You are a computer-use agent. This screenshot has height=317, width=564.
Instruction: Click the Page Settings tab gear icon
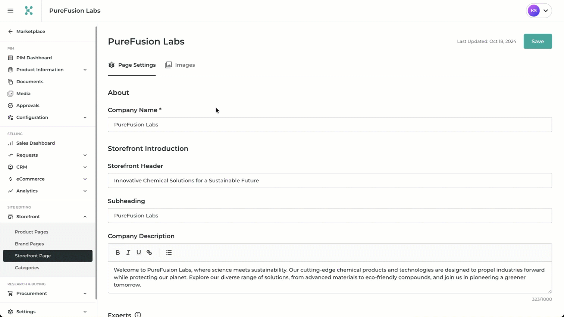pyautogui.click(x=112, y=65)
